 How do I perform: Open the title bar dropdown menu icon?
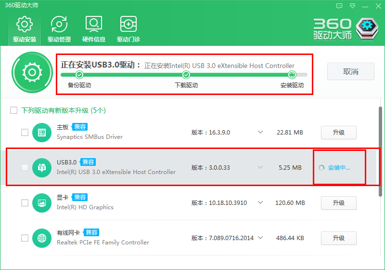353,6
